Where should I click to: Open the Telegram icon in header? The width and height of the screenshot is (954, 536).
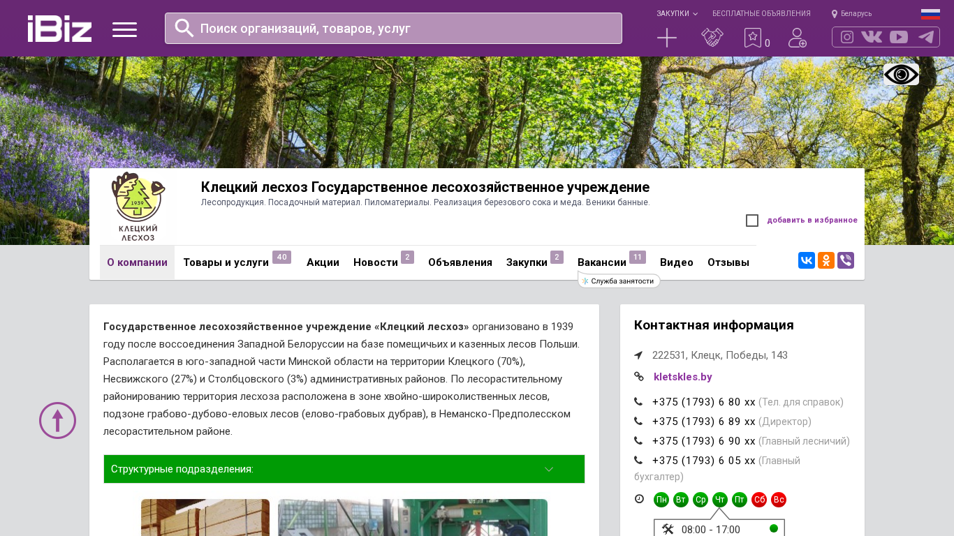click(x=926, y=37)
